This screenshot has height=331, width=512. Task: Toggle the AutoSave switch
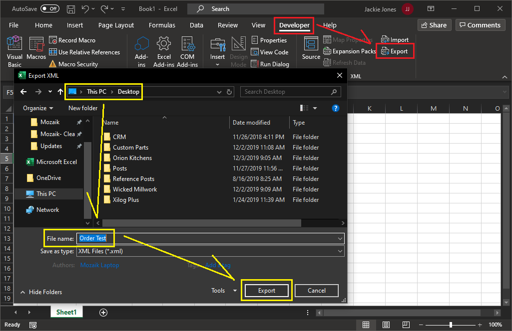pos(49,9)
